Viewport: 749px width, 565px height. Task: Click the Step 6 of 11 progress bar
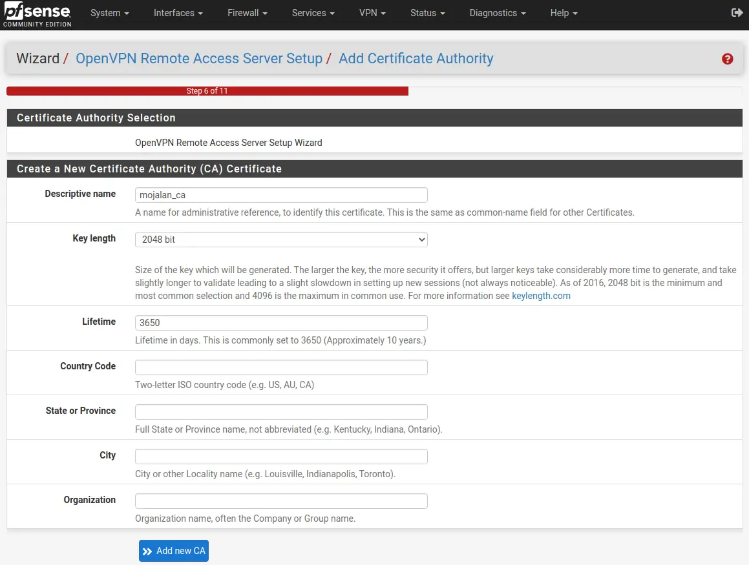click(207, 90)
